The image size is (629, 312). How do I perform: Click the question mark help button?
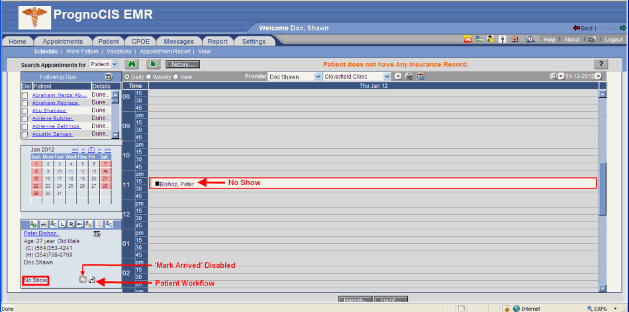coord(601,64)
